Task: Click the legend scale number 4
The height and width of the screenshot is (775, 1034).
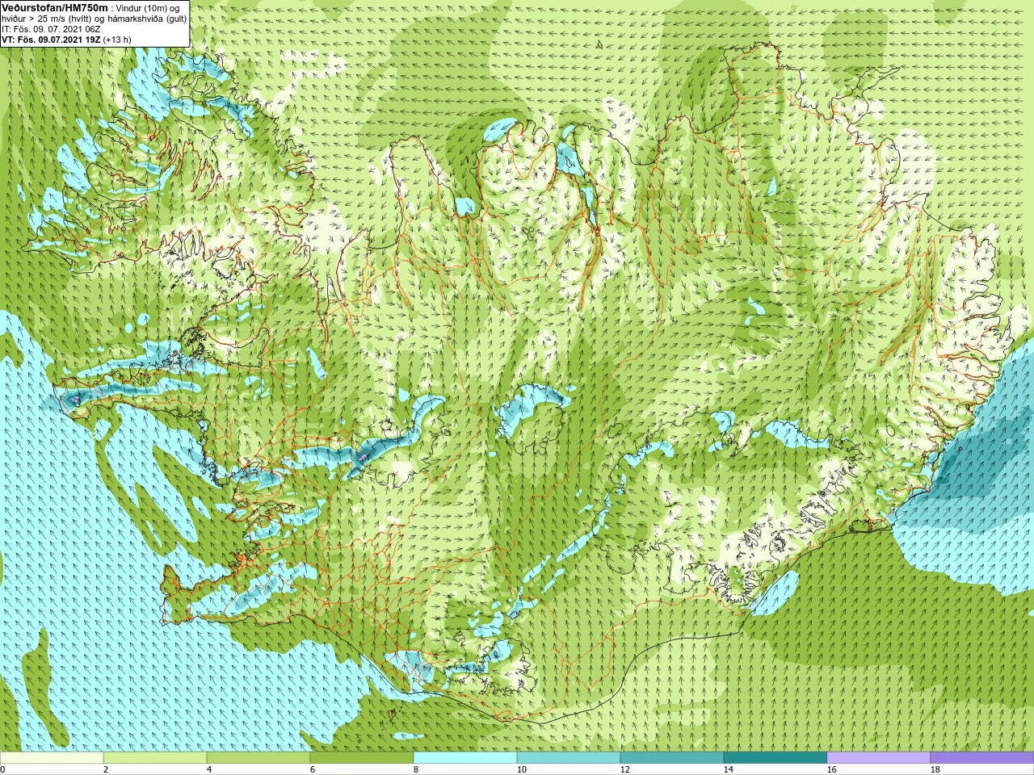Action: tap(209, 769)
